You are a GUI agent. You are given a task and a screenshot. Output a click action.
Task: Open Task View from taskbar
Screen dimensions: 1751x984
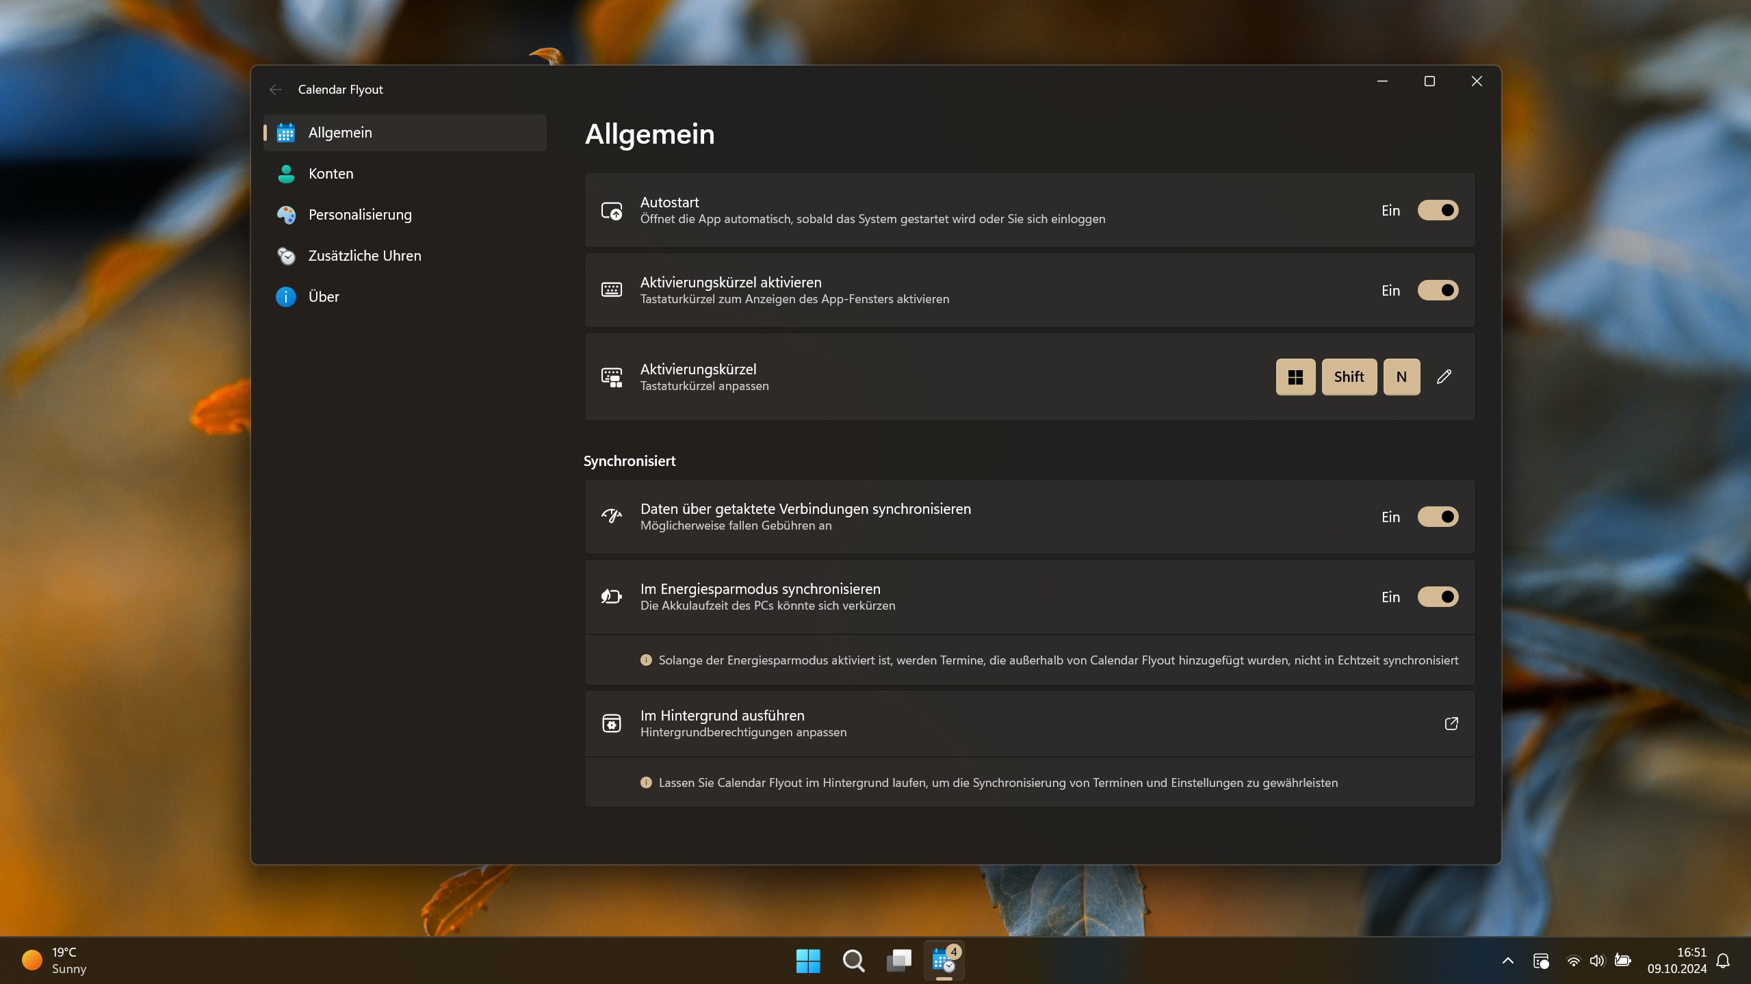click(x=898, y=961)
